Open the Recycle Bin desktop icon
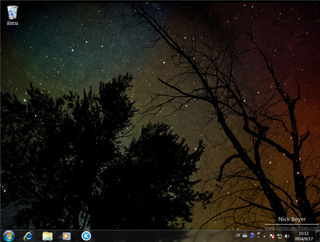 click(x=12, y=12)
